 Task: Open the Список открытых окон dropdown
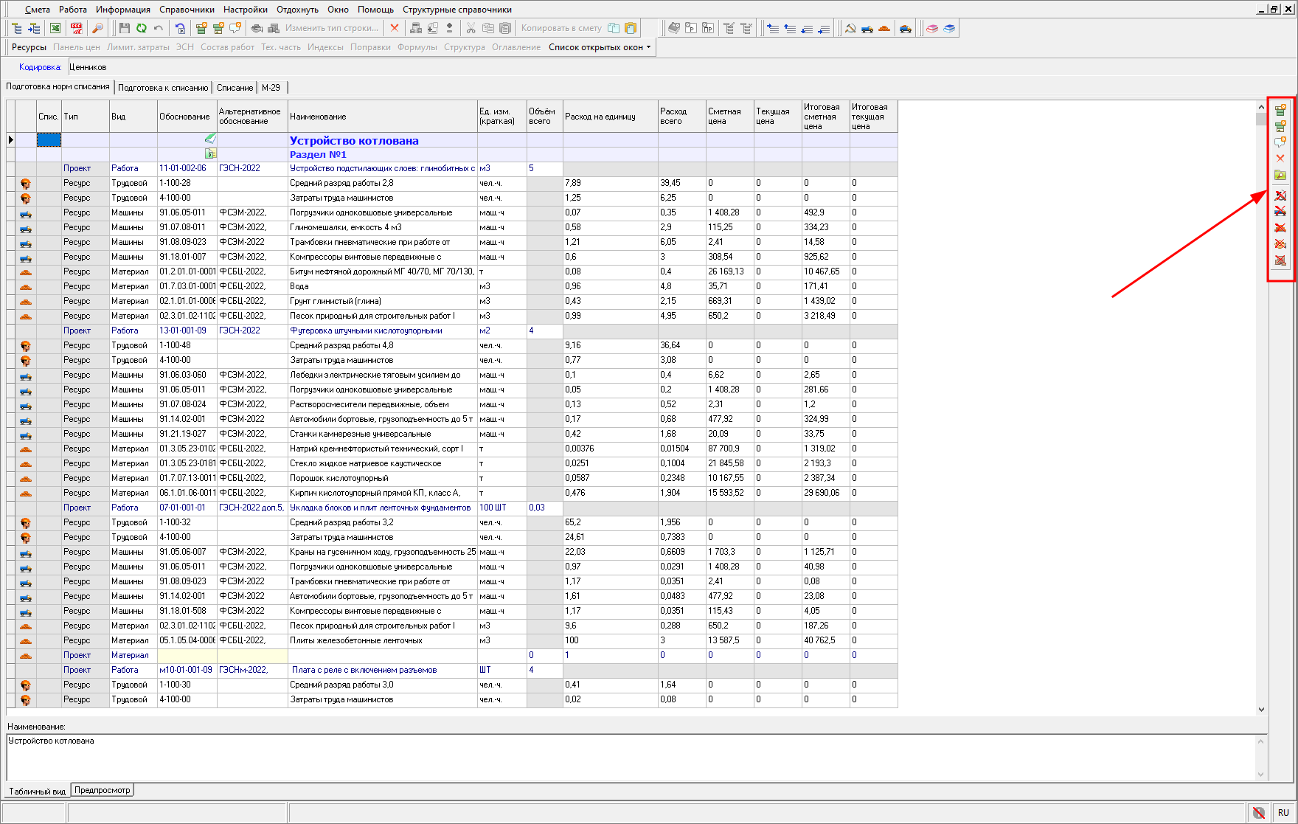(600, 47)
